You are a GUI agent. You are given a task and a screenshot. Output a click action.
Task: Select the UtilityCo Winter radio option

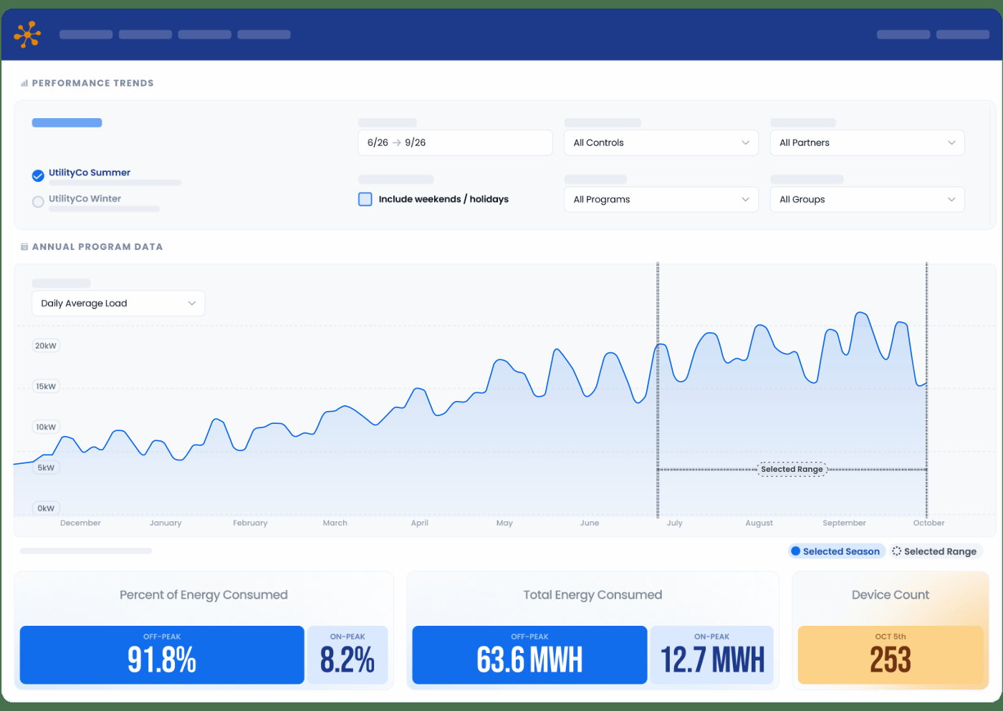click(38, 202)
